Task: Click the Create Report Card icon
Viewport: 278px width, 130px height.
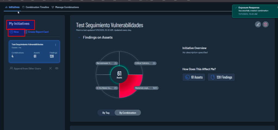Action: pos(26,32)
